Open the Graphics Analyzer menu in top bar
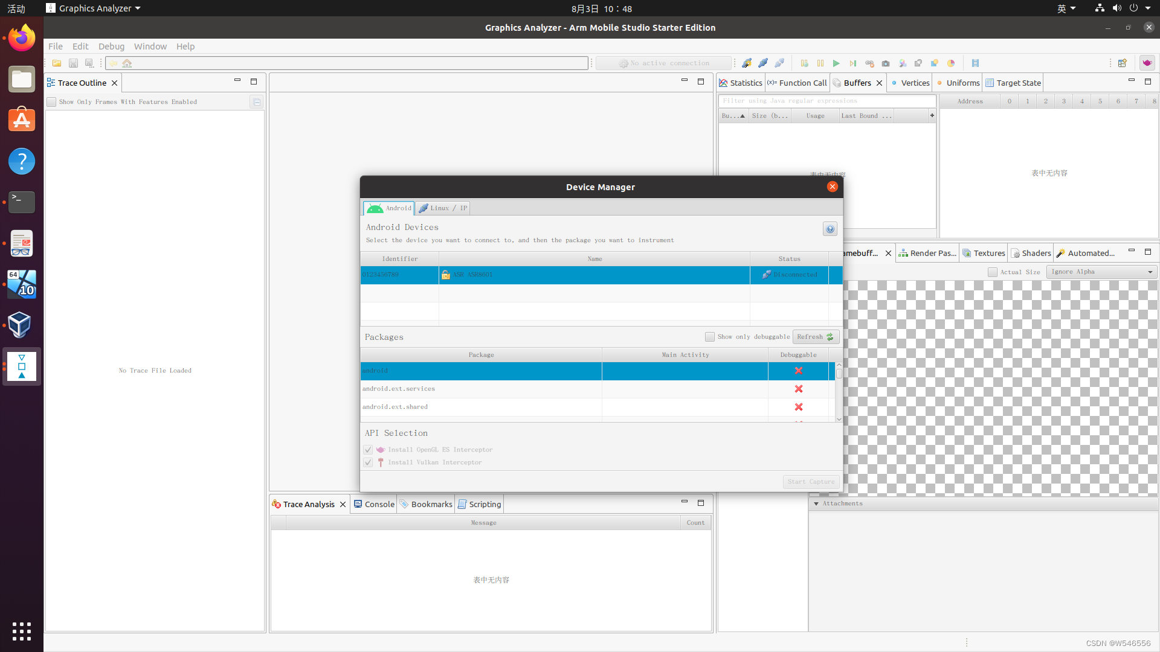Screen dimensions: 1160x652 [92, 8]
